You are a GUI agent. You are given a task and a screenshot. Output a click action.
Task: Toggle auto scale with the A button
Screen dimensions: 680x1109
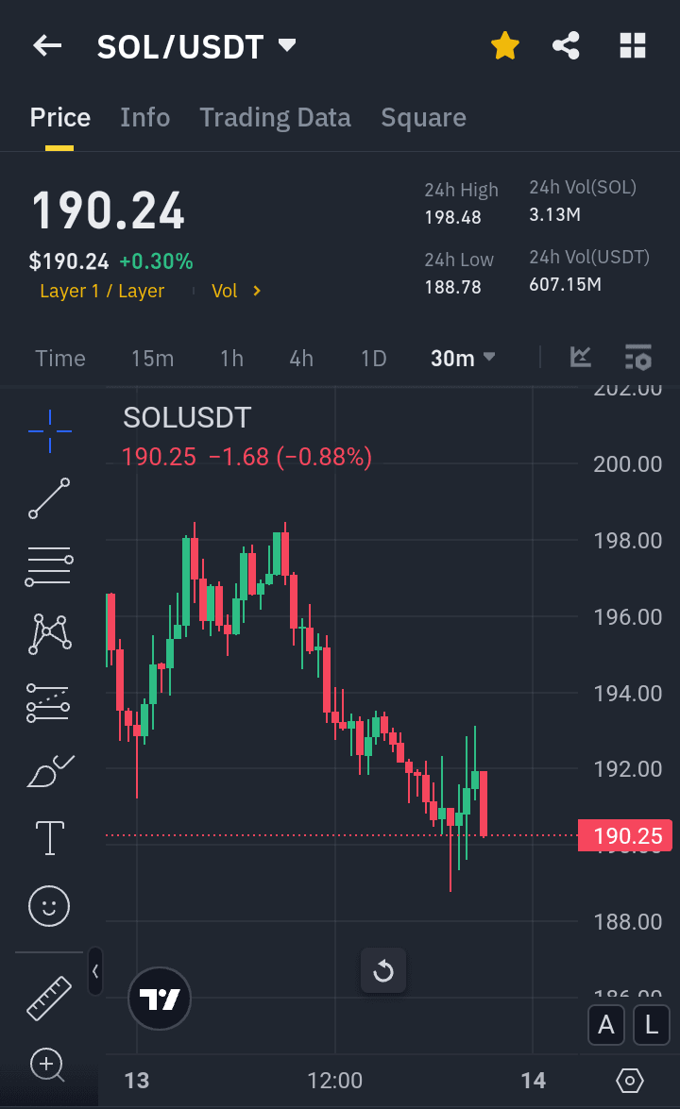tap(606, 1025)
